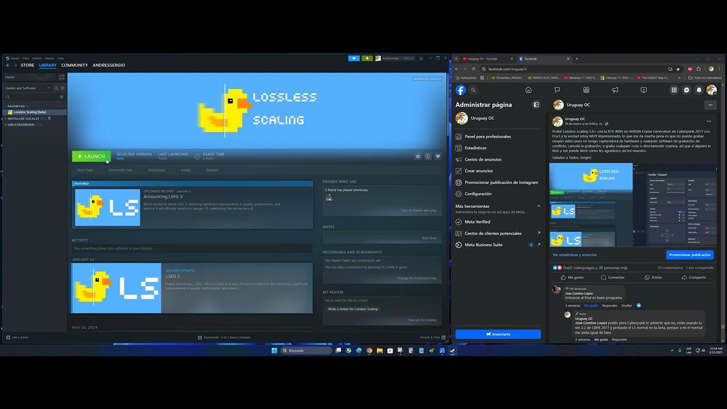Open a new Chrome tab
The image size is (727, 409).
pyautogui.click(x=576, y=59)
